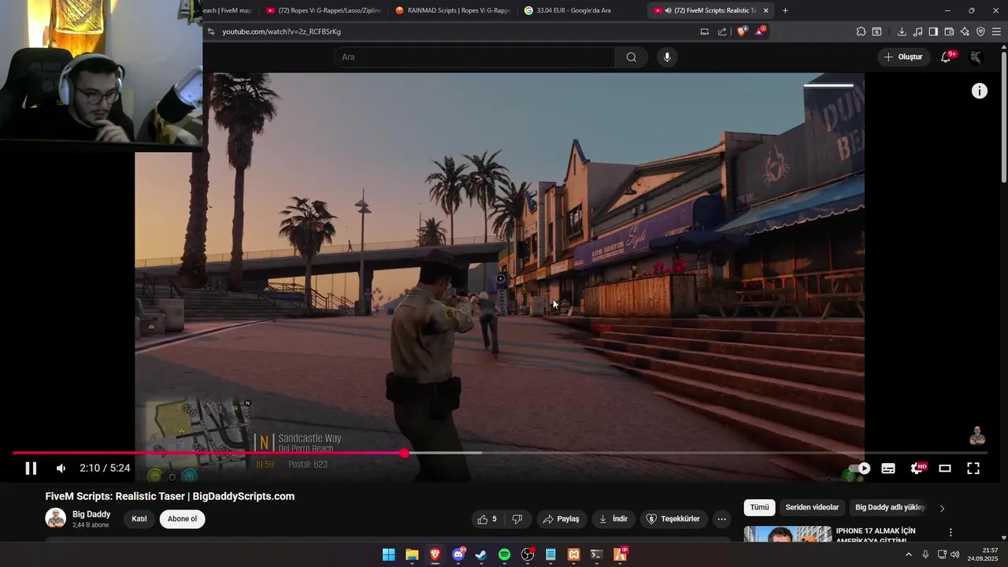The height and width of the screenshot is (567, 1008).
Task: Open browser downloads arrow icon
Action: pos(902,31)
